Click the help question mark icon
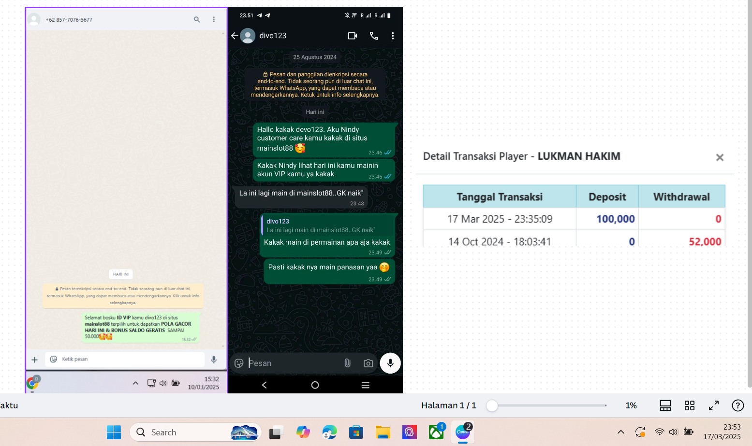 (738, 405)
